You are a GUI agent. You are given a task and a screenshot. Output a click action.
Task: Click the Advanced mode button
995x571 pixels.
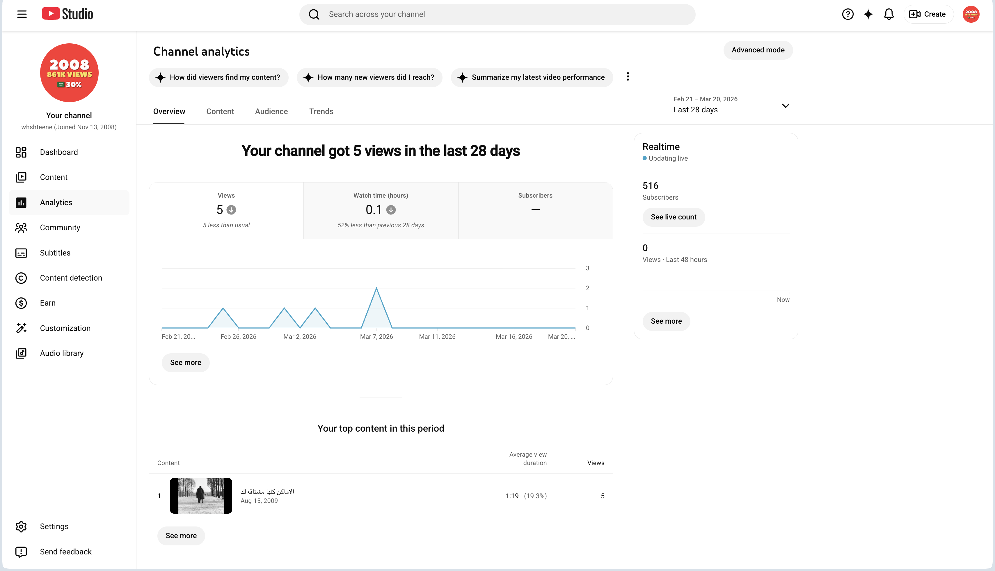758,50
